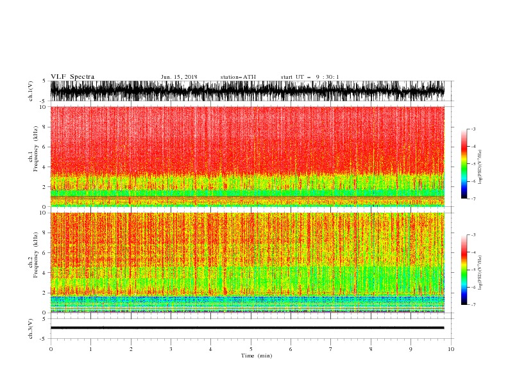Select the date "Jun. 15, 2018"
Screen dimensions: 508x392
click(x=179, y=77)
